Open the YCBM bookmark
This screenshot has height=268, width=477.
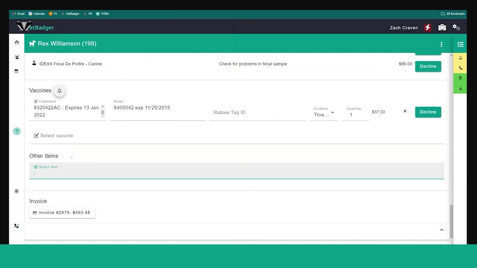coord(102,14)
